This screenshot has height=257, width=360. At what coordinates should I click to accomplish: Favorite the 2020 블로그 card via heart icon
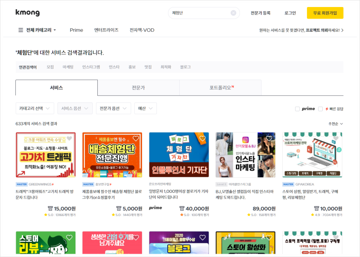pos(203,237)
